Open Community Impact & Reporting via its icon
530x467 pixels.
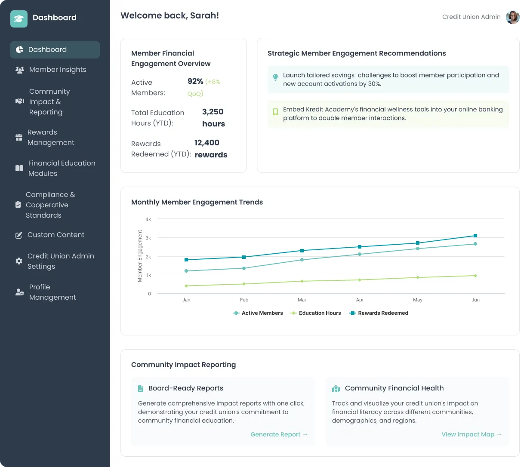19,101
